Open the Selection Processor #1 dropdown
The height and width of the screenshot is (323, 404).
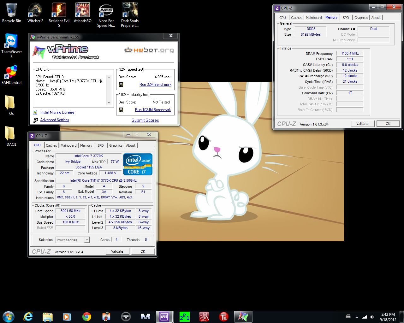pyautogui.click(x=73, y=240)
